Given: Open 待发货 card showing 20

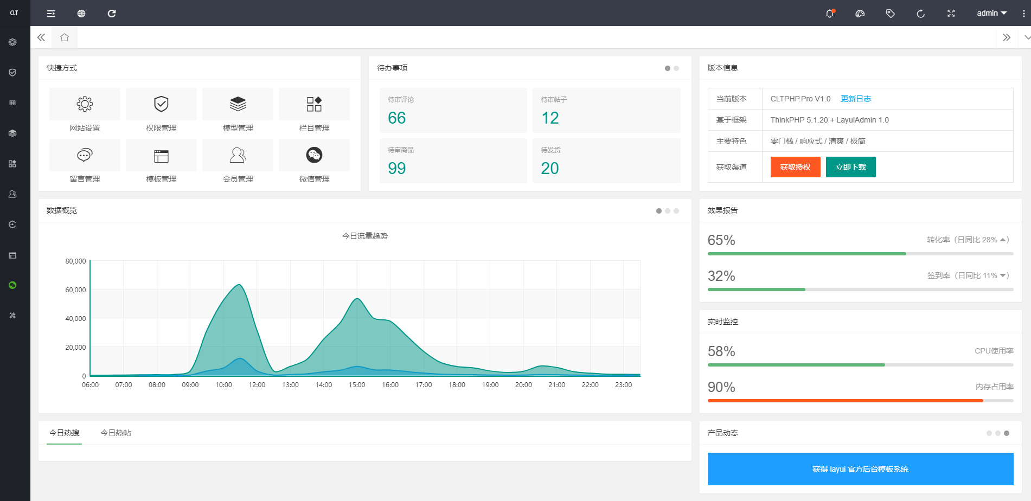Looking at the screenshot, I should pos(606,160).
